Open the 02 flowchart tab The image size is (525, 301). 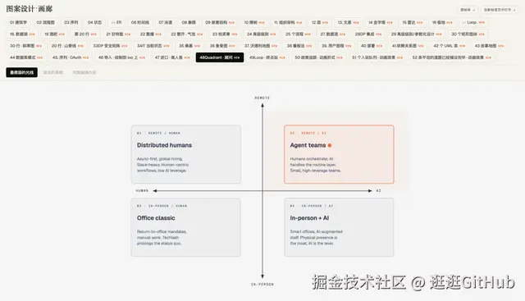click(x=46, y=22)
